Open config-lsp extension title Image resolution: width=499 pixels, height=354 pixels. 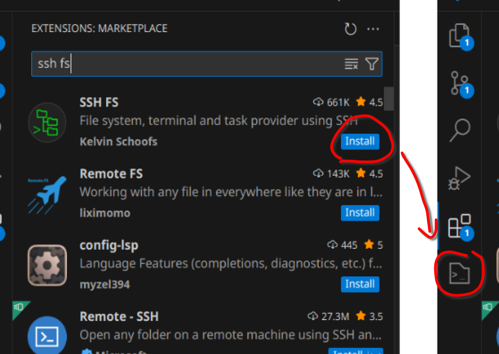[109, 245]
